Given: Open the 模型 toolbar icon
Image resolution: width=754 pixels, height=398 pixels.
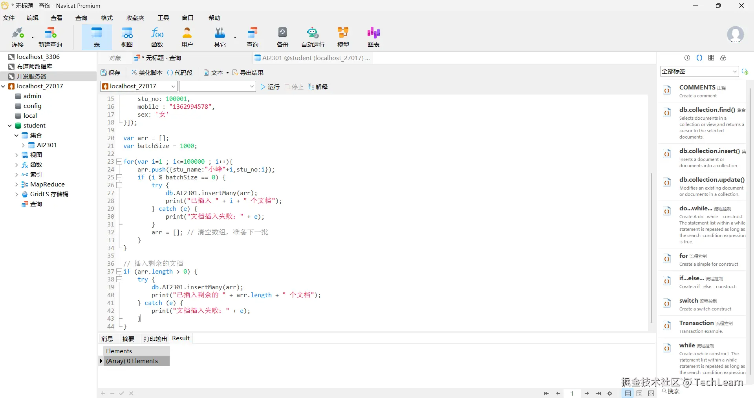Looking at the screenshot, I should coord(343,37).
